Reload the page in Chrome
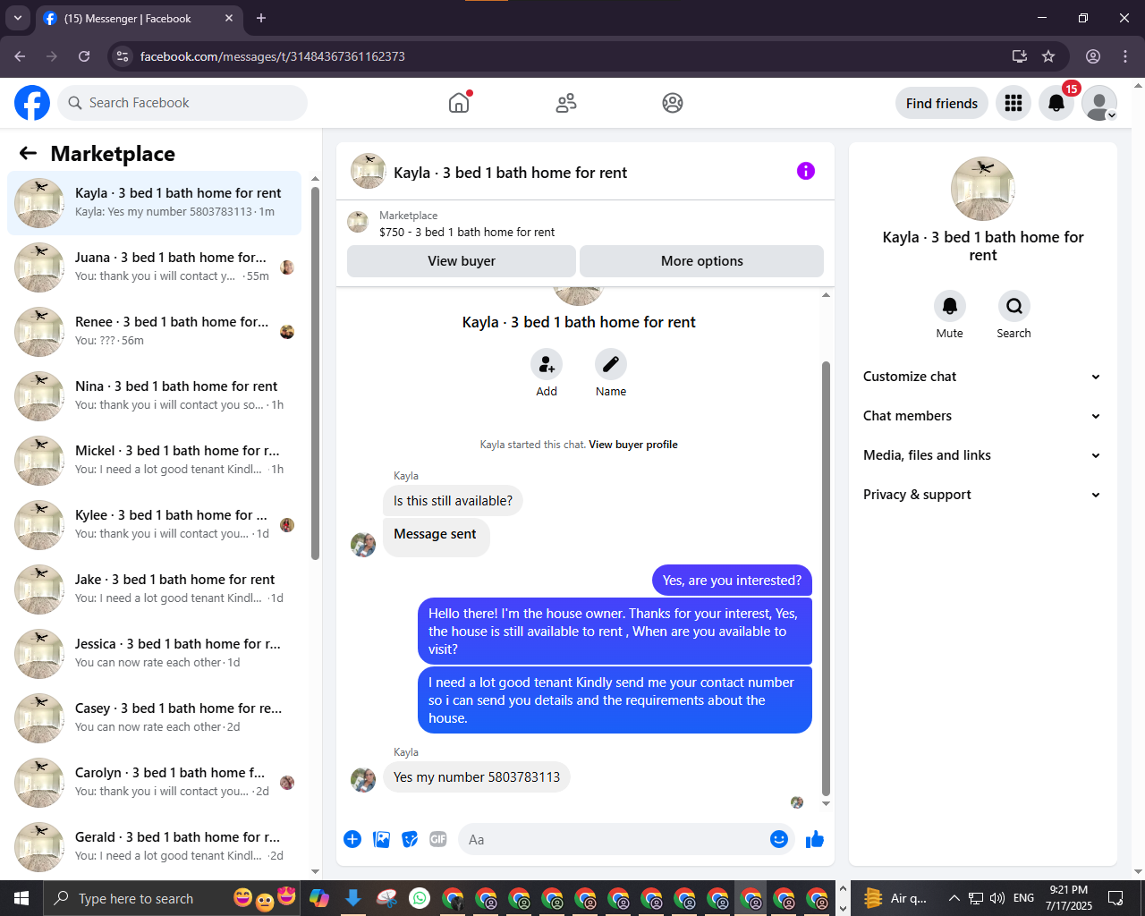 click(84, 56)
